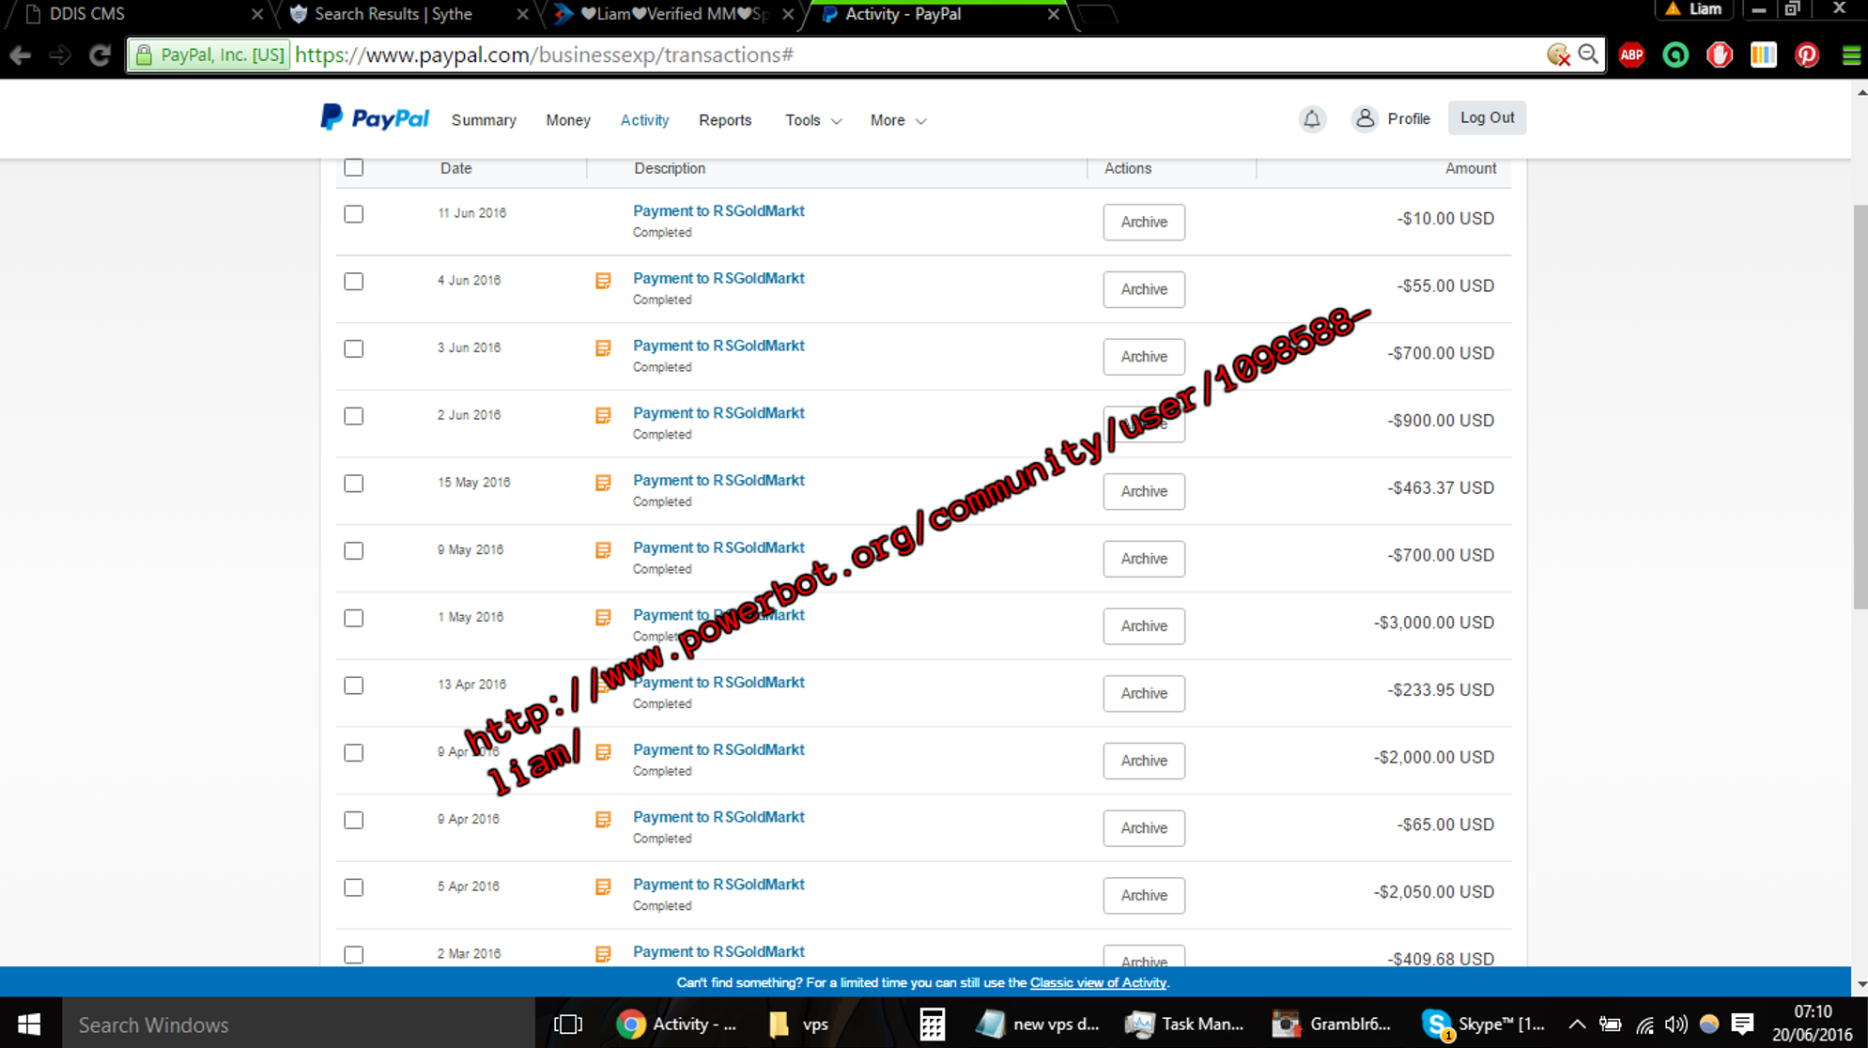The height and width of the screenshot is (1048, 1868).
Task: Check the 1 May 2016 transaction
Action: [354, 618]
